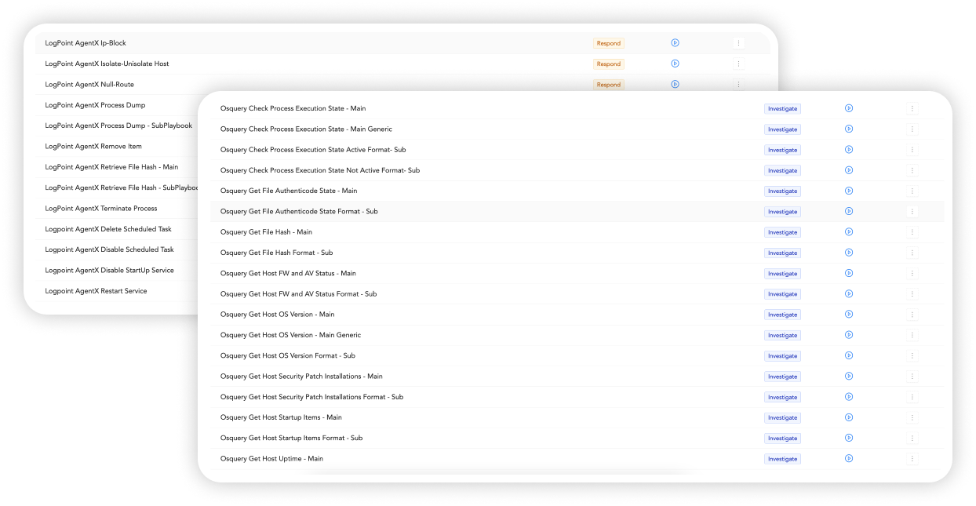Open more options for Osquery Get Host Uptime - Main
The image size is (976, 506).
click(912, 458)
